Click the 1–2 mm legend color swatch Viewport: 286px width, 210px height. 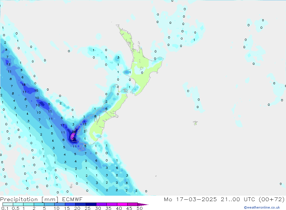(28, 204)
